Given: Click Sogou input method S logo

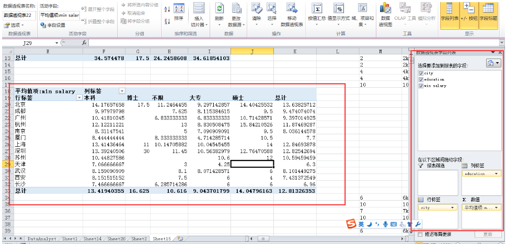Looking at the screenshot, I should (351, 224).
